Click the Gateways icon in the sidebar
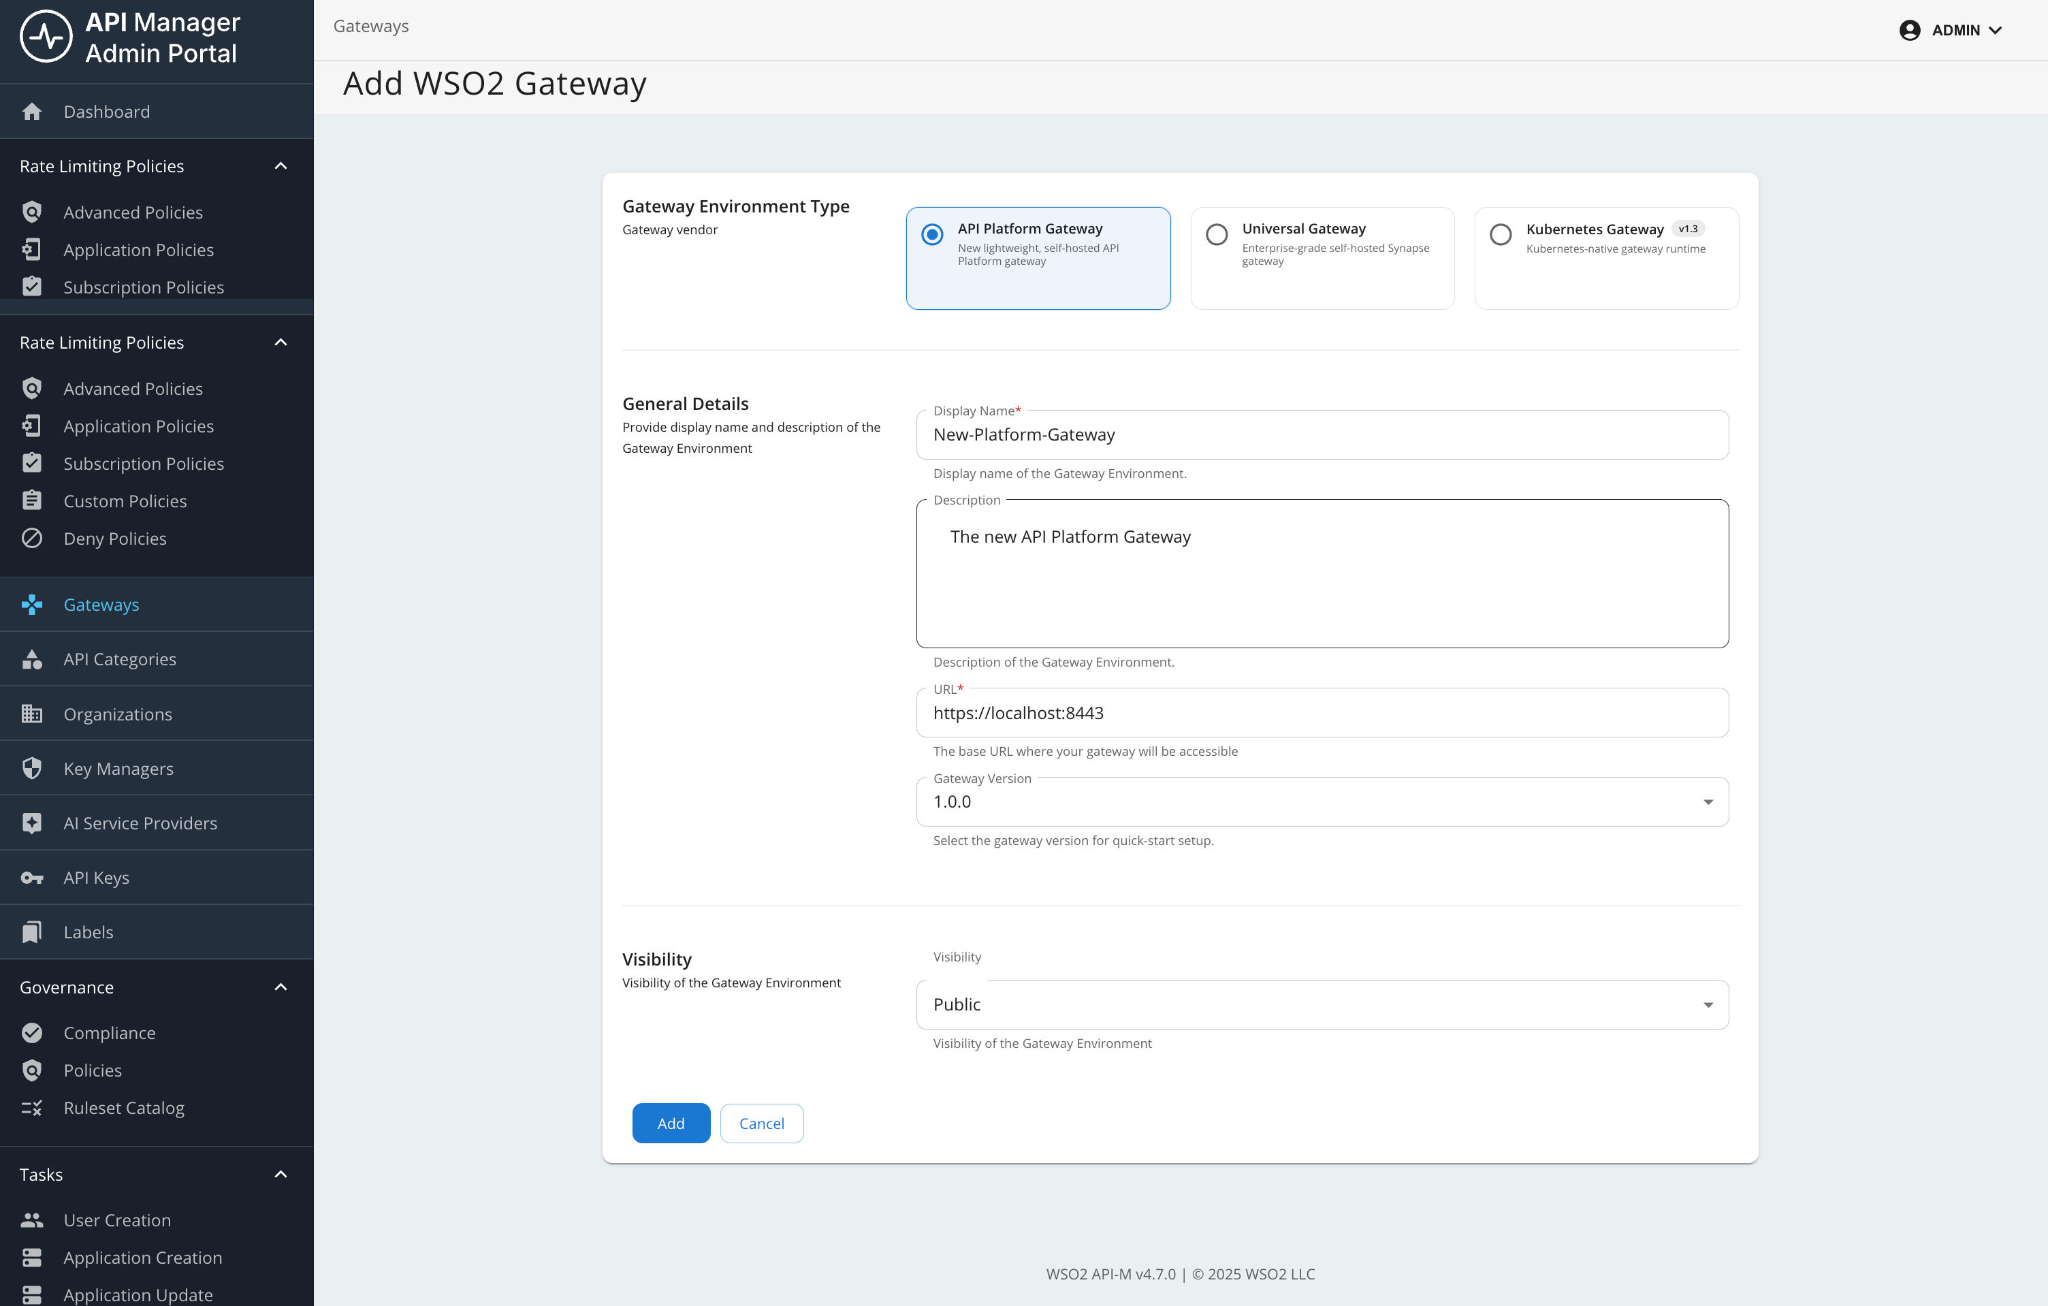The height and width of the screenshot is (1306, 2048). 32,604
